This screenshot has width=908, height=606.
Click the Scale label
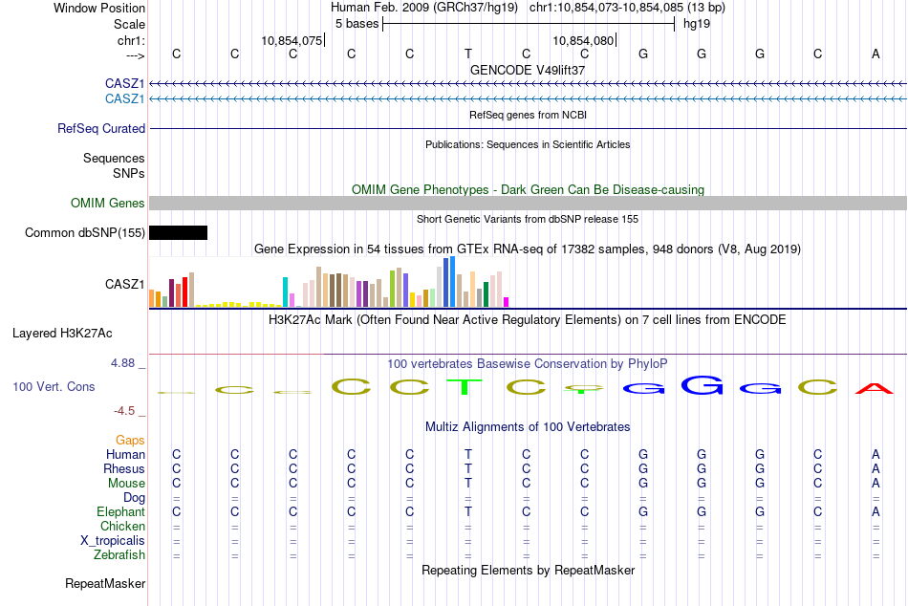(x=130, y=24)
